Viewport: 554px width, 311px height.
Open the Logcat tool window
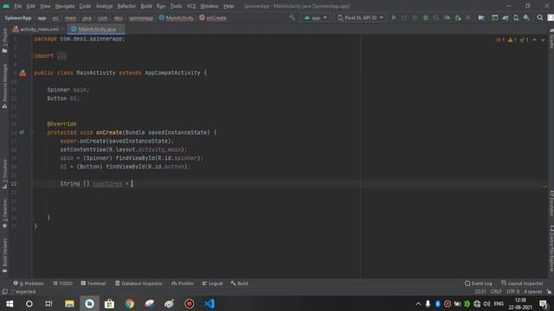[x=212, y=283]
